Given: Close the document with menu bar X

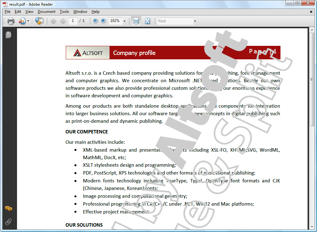Looking at the screenshot, I should coord(311,12).
